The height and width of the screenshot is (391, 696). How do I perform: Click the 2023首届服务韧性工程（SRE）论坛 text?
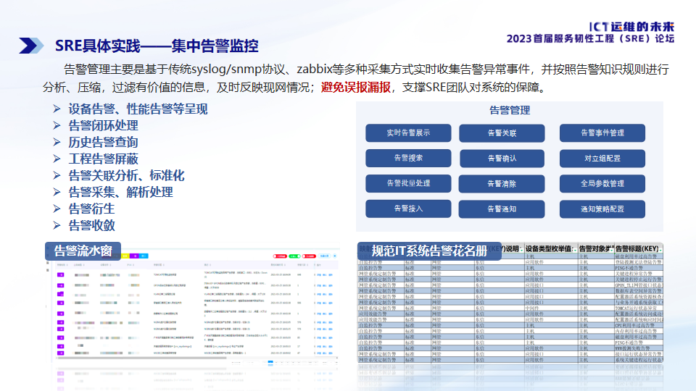click(590, 38)
